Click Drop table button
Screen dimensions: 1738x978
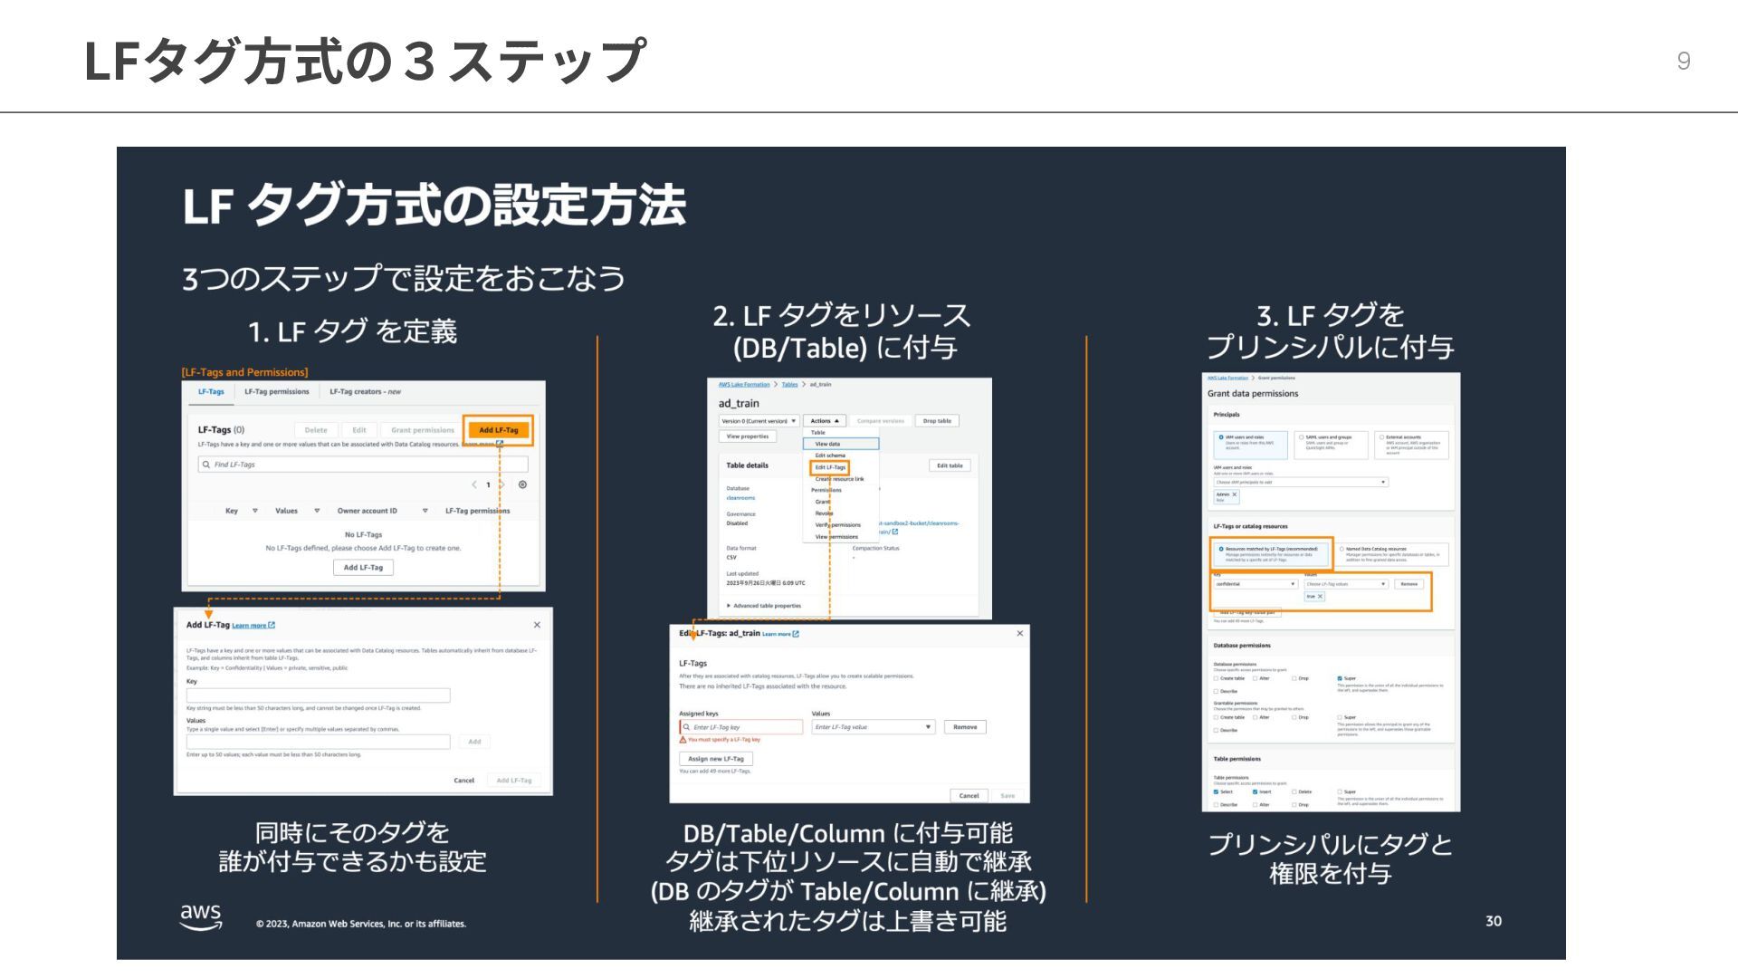(x=937, y=421)
